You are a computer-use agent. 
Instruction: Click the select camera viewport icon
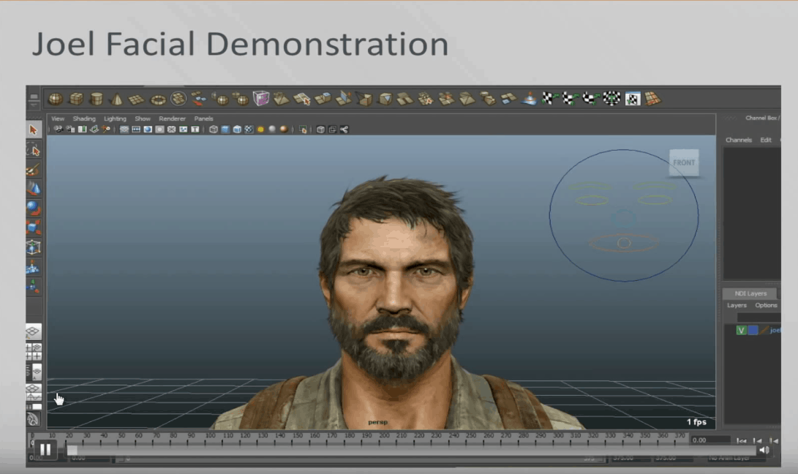coord(59,129)
